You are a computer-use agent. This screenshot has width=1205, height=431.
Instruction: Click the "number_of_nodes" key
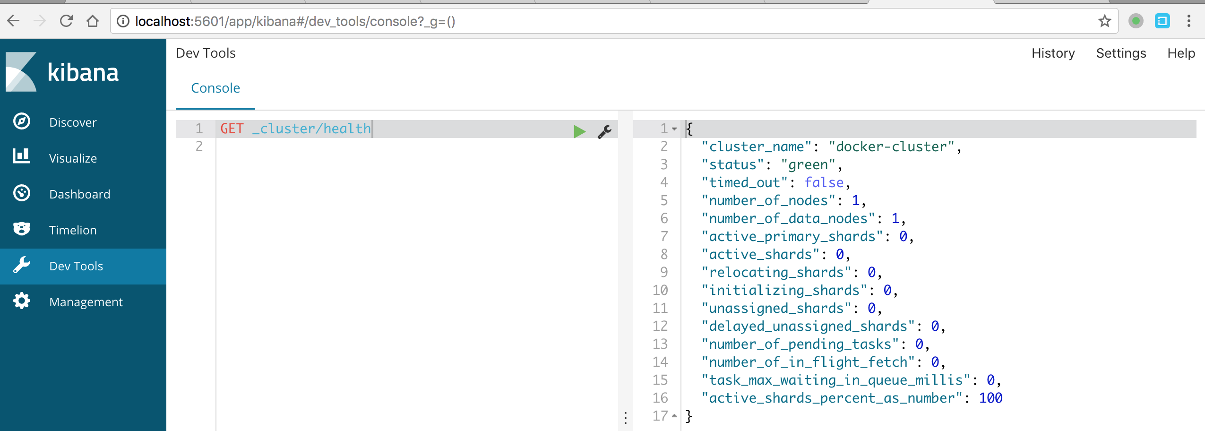[768, 201]
